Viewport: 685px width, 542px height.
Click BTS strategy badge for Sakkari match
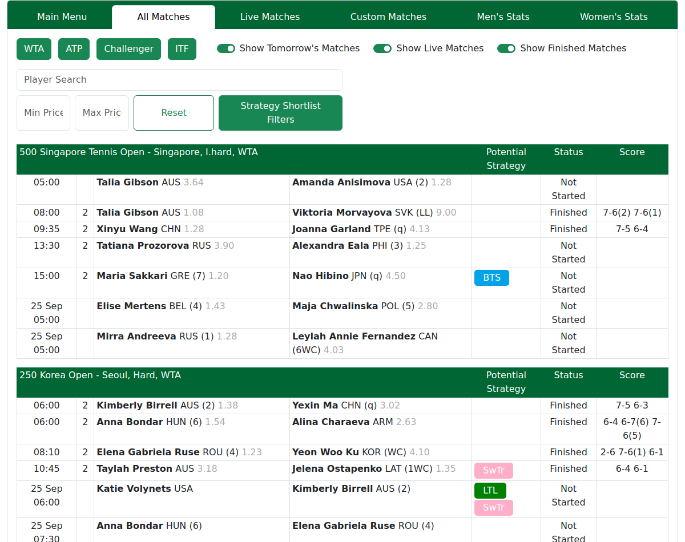click(x=491, y=278)
